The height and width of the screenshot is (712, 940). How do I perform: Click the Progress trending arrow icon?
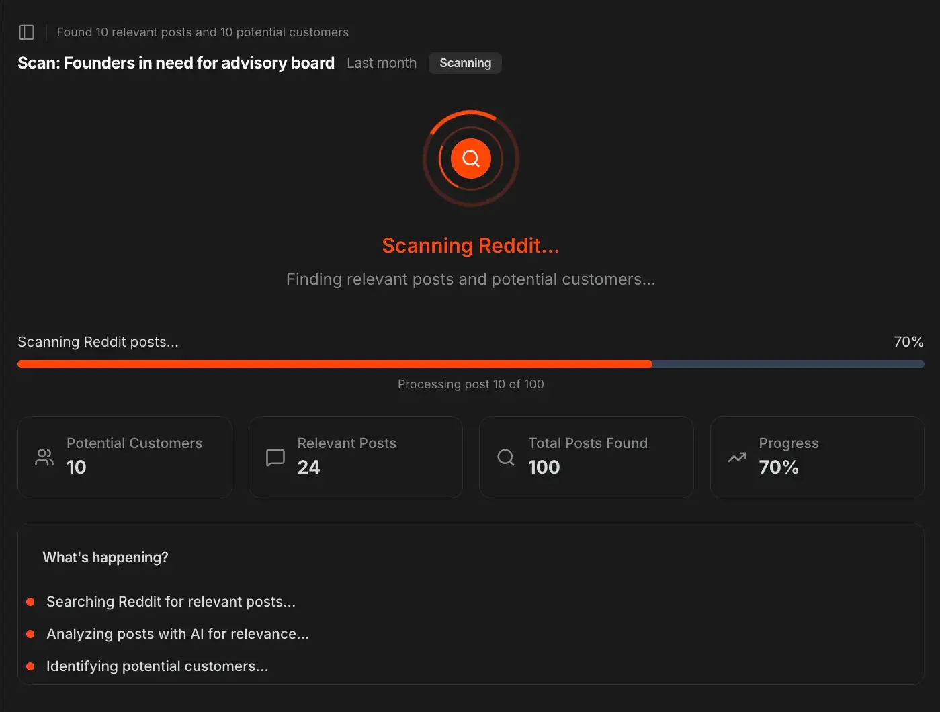click(x=736, y=457)
